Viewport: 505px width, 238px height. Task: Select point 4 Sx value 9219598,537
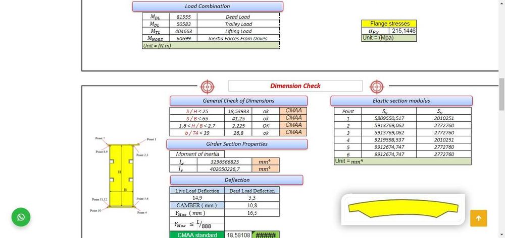click(389, 140)
